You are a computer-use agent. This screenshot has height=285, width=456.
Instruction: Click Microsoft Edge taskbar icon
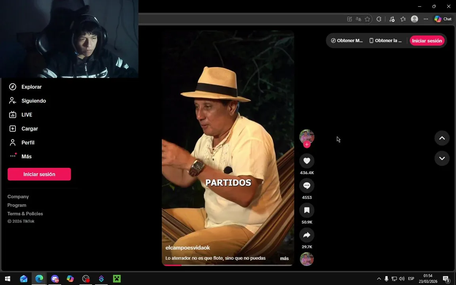point(39,279)
